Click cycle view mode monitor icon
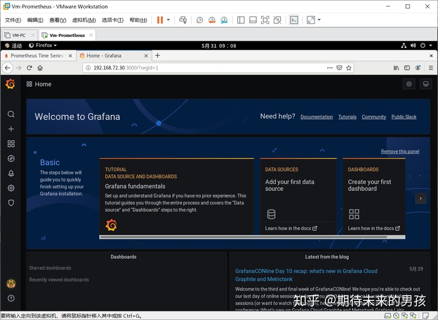The image size is (438, 320). (x=426, y=84)
